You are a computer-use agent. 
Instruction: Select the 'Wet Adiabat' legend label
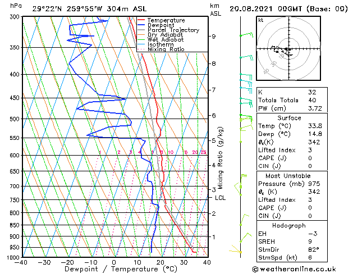coord(166,40)
